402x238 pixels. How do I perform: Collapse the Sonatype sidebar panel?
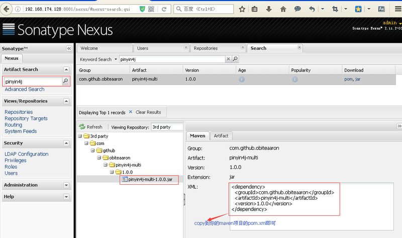[x=69, y=48]
